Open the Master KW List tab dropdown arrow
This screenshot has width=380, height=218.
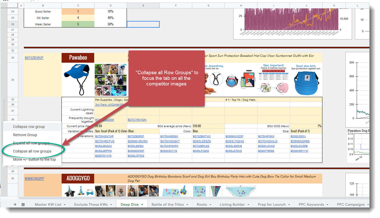65,205
